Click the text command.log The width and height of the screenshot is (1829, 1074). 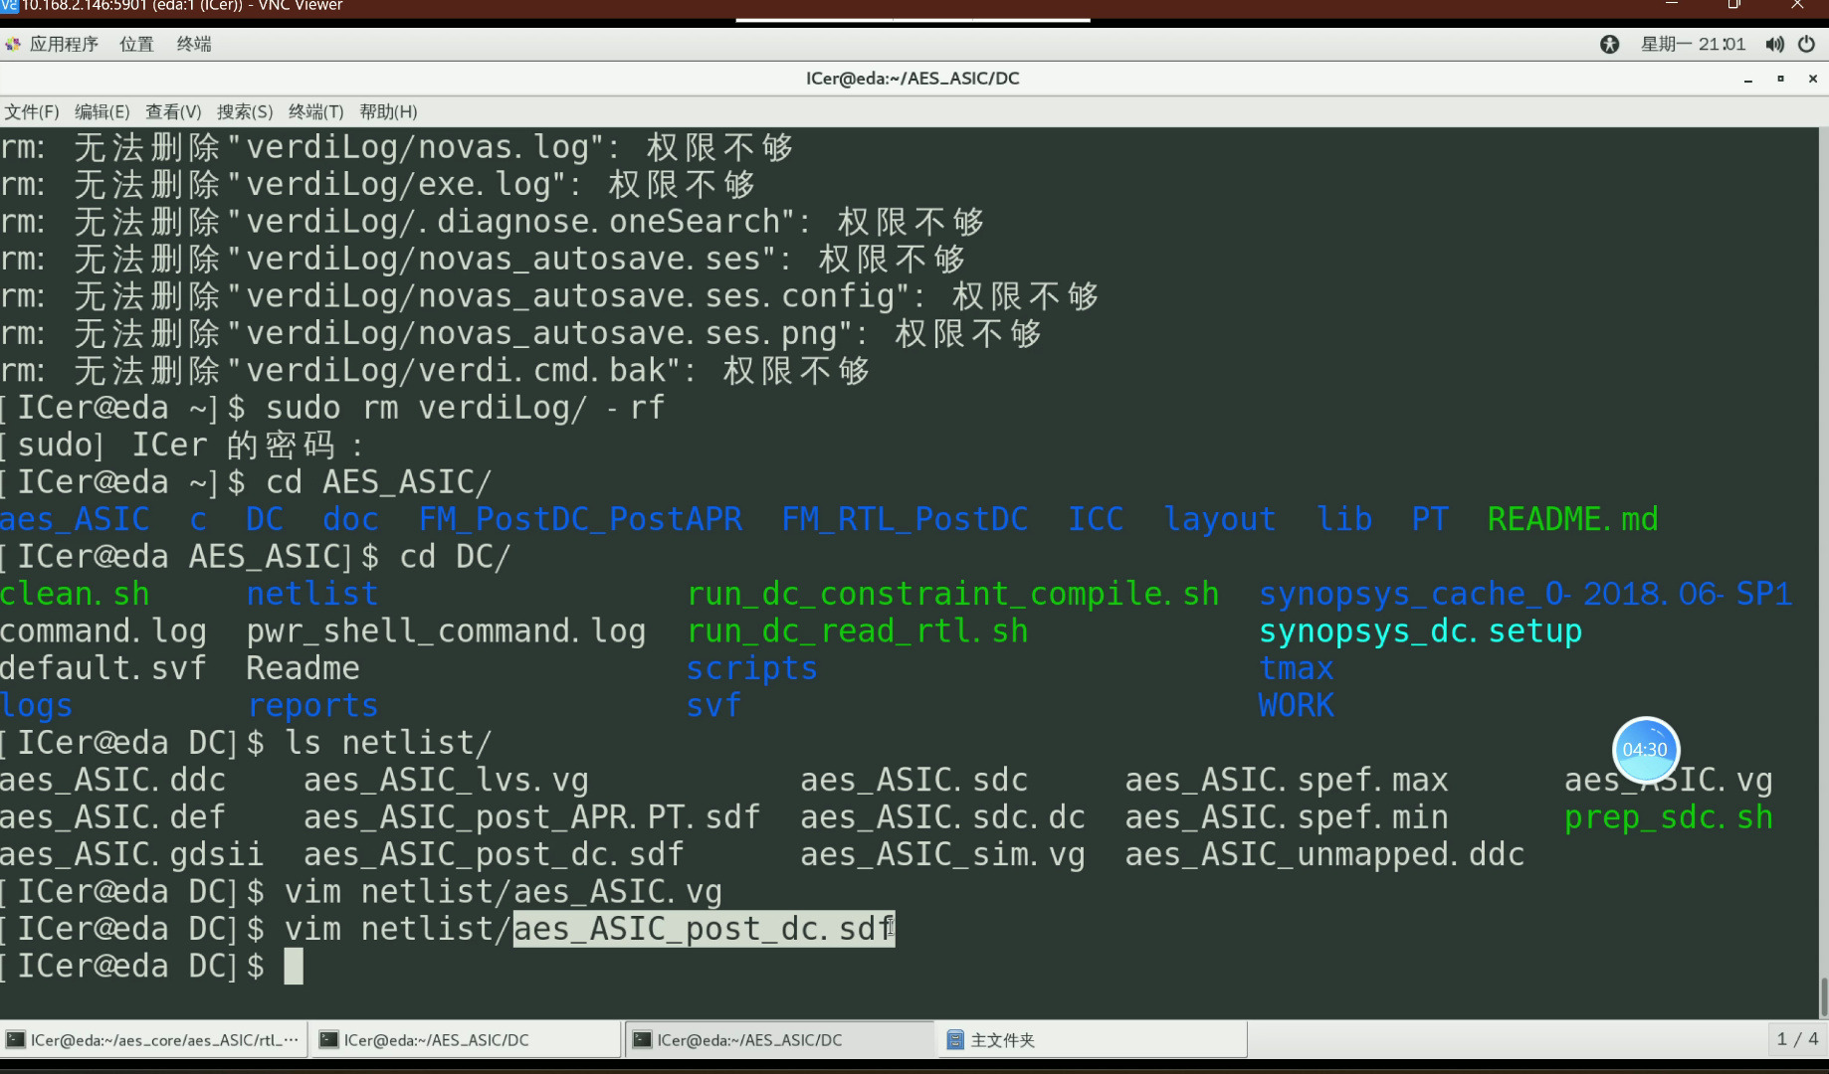103,631
